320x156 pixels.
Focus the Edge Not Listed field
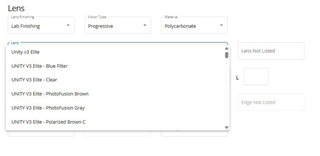(271, 102)
